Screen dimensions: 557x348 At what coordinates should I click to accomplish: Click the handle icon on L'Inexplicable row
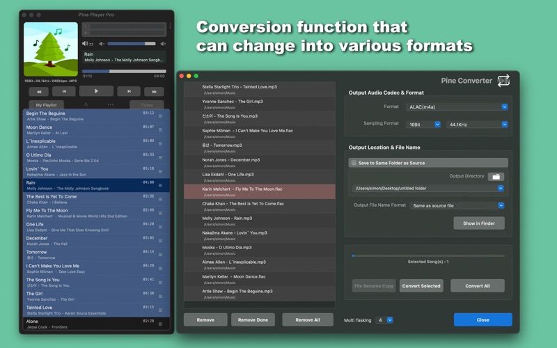(x=160, y=144)
